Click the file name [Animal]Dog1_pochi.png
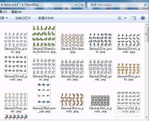The height and width of the screenshot is (121, 149). (72, 78)
